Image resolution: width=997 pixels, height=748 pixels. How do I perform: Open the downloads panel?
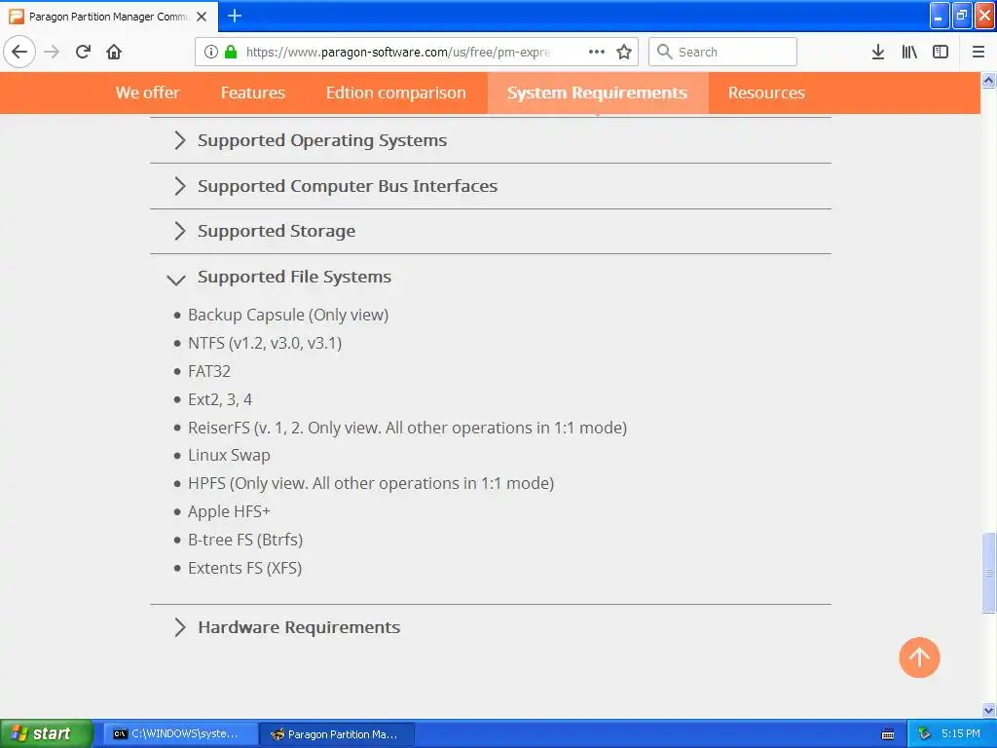878,52
